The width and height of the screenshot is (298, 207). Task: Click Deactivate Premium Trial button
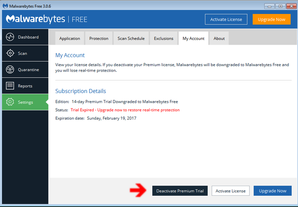[180, 191]
